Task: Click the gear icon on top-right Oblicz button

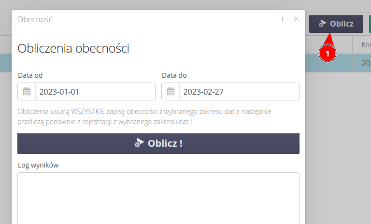Action: tap(322, 24)
